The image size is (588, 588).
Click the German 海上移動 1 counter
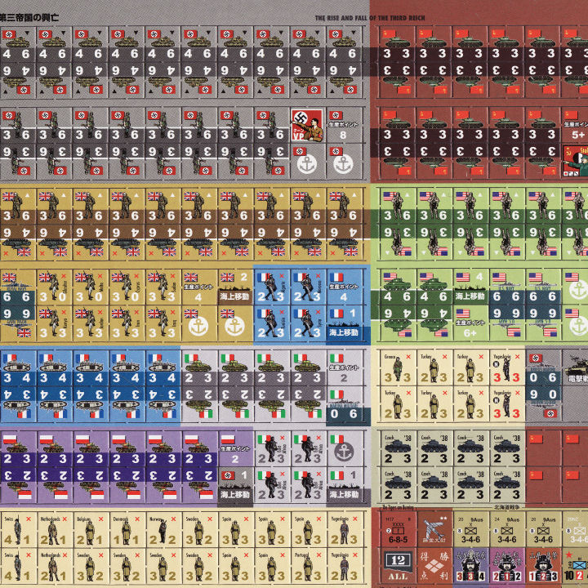pos(234,486)
